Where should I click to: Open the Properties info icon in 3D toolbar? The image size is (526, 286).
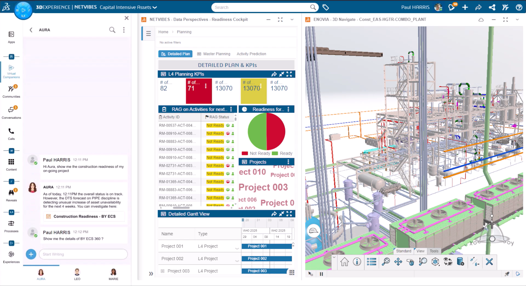click(357, 262)
